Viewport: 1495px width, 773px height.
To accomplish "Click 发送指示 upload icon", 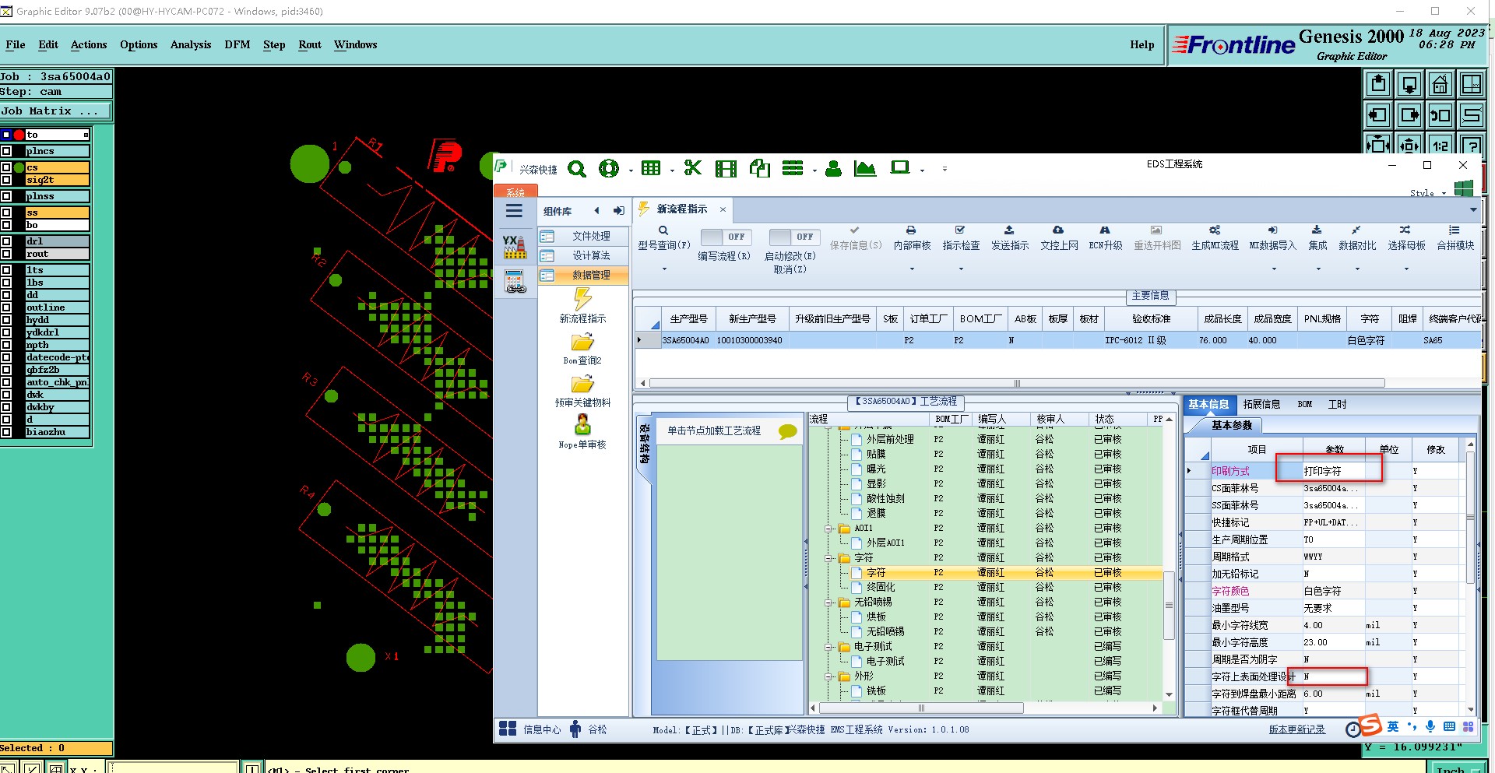I will click(1009, 230).
